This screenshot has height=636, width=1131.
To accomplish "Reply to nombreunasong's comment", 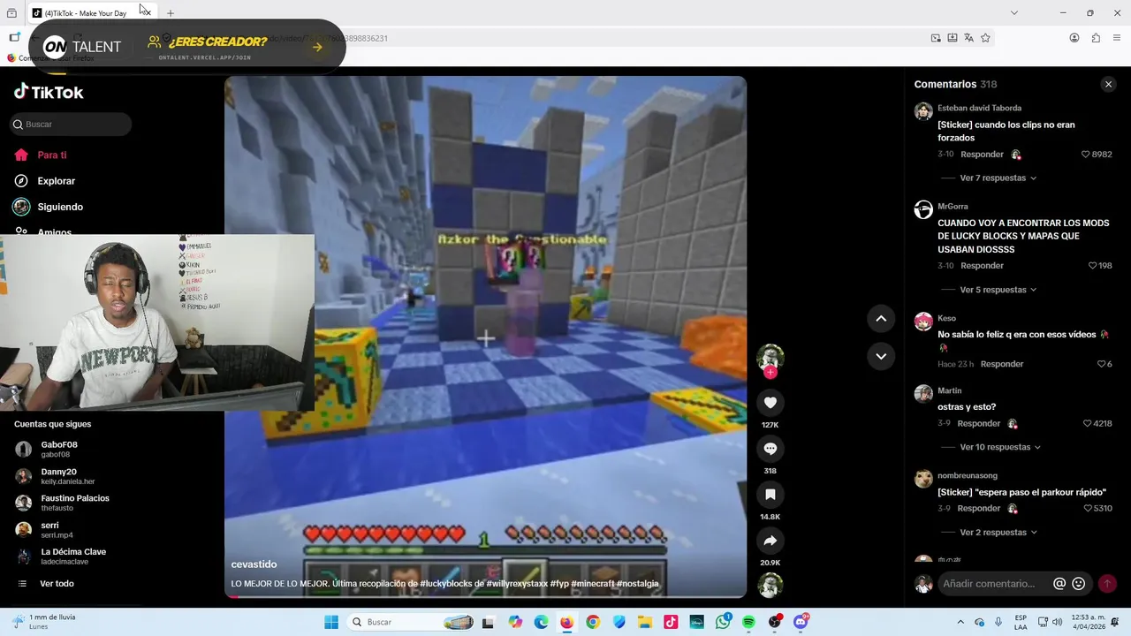I will [x=979, y=509].
